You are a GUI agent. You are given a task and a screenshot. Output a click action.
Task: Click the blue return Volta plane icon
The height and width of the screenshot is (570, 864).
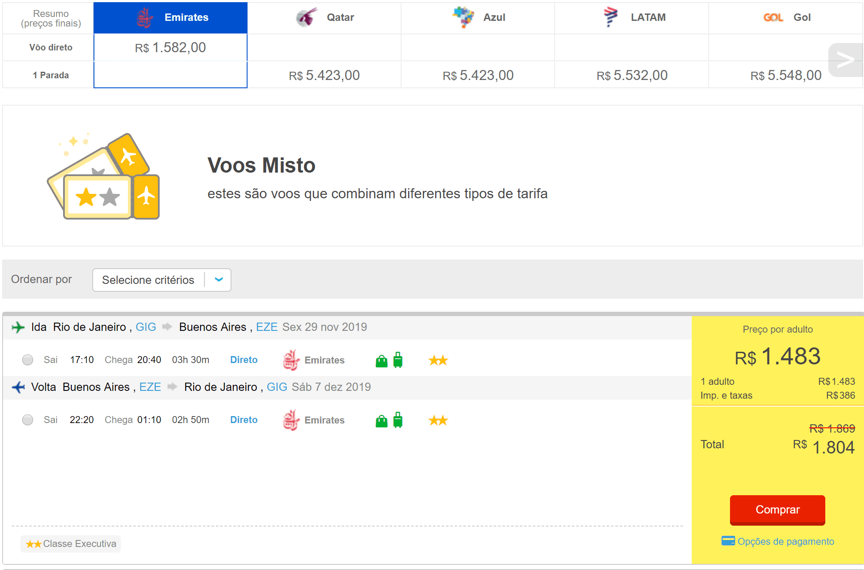click(18, 387)
